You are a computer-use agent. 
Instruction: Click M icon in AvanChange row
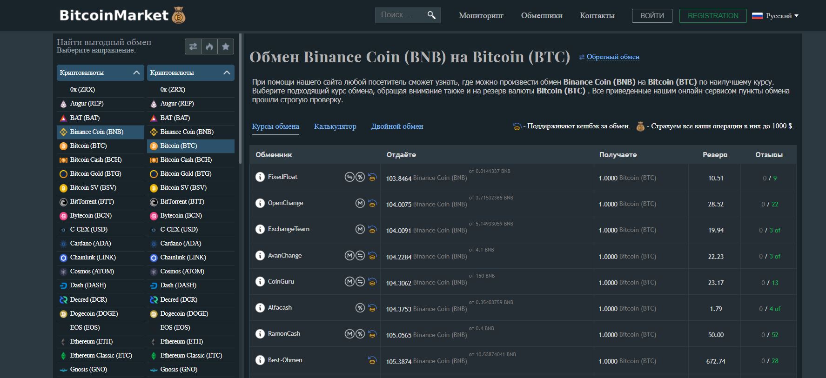point(349,256)
